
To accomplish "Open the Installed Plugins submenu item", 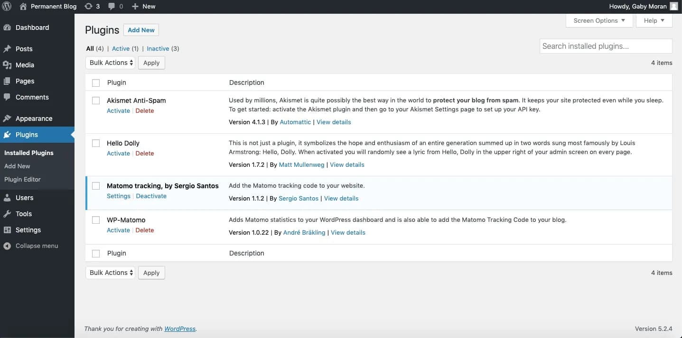I will click(29, 153).
